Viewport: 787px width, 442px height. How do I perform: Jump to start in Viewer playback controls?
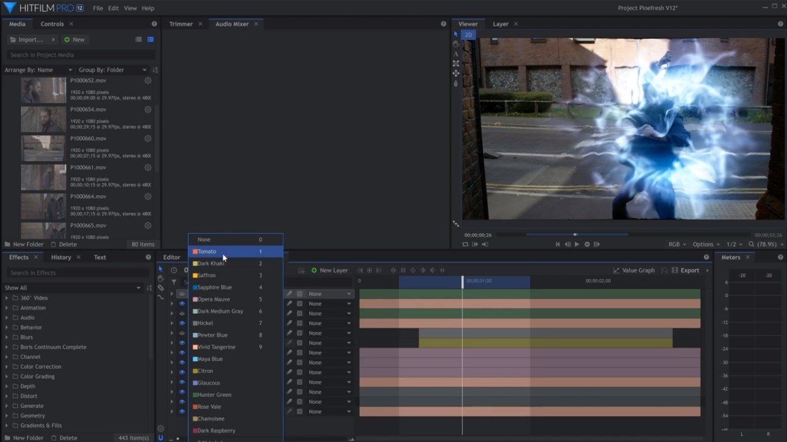[x=558, y=244]
